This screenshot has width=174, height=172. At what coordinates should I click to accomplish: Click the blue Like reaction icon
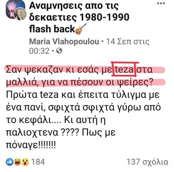10,162
